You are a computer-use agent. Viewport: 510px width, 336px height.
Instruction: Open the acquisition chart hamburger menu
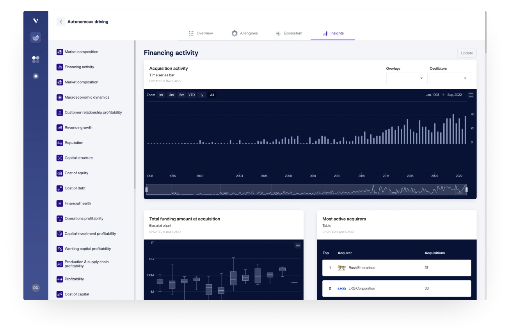click(471, 95)
